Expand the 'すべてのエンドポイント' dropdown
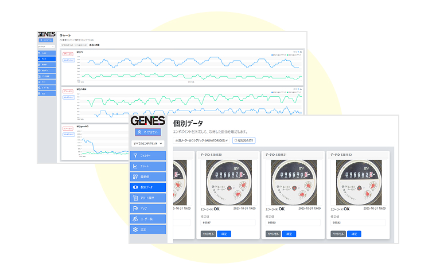Viewport: 436px width, 275px height. tap(148, 143)
